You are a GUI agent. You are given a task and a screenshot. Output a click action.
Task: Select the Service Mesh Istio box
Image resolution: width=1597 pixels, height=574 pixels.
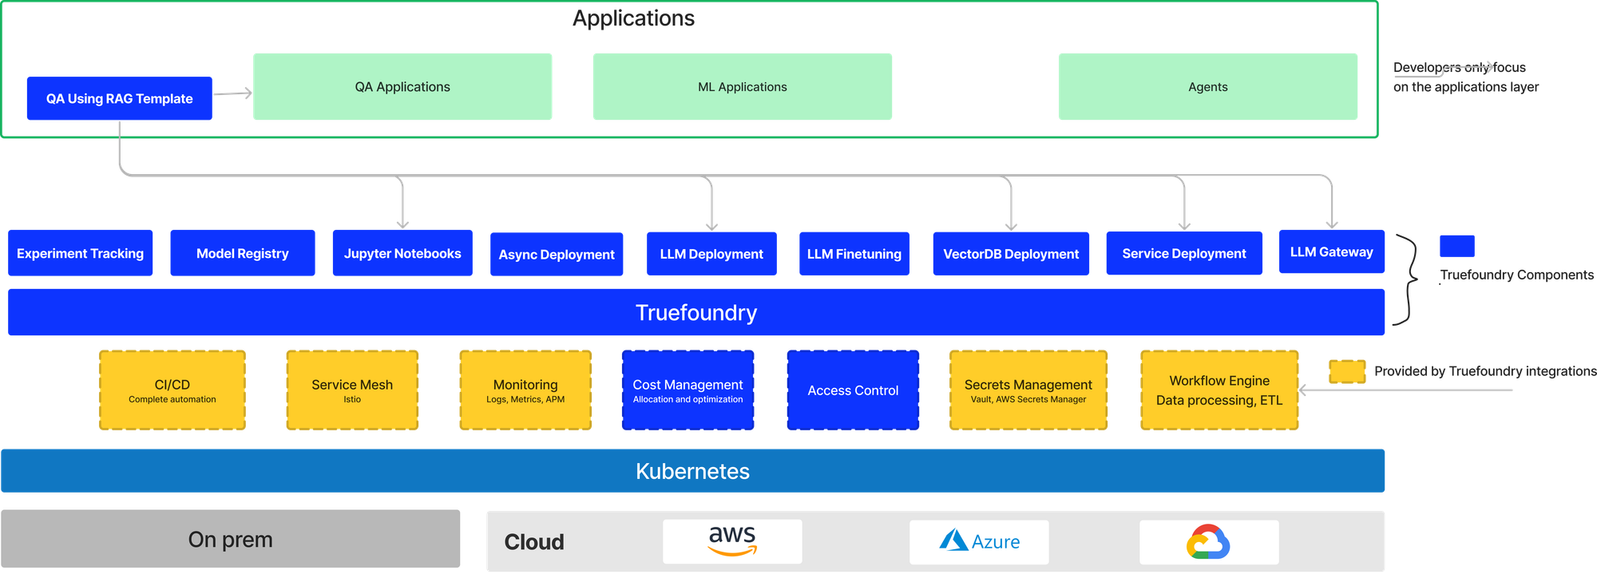(352, 390)
